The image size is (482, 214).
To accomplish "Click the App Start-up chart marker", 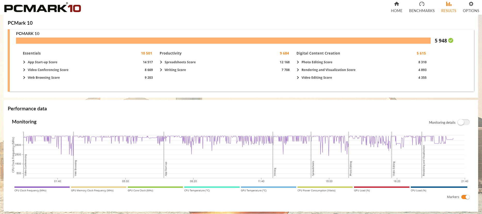I will 166,169.
